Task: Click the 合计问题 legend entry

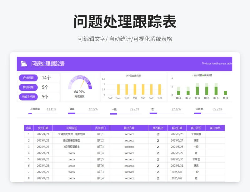Action: click(197, 75)
